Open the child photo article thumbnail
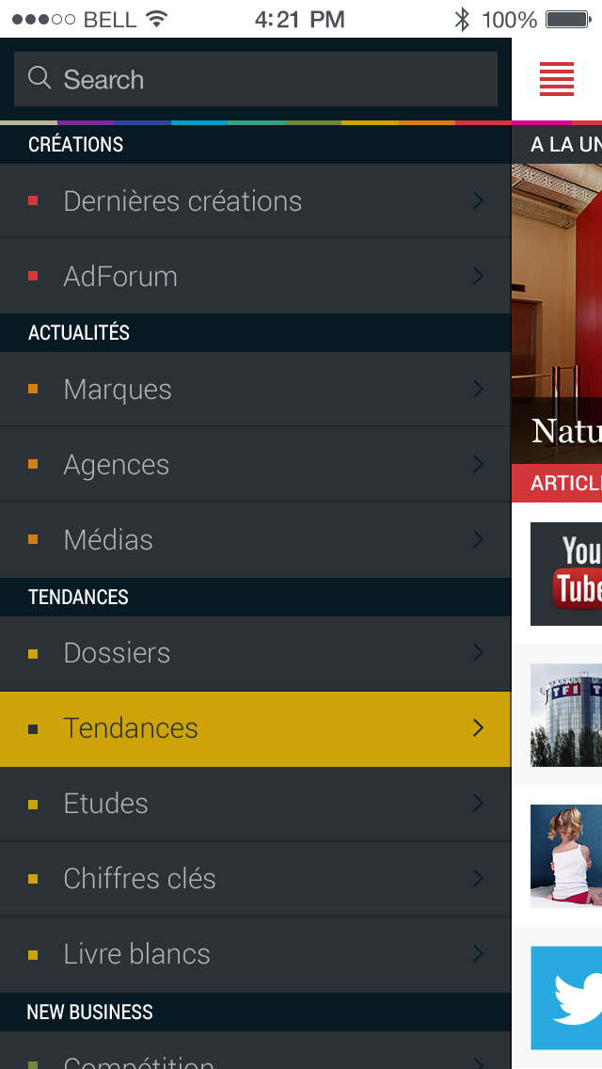 point(566,856)
